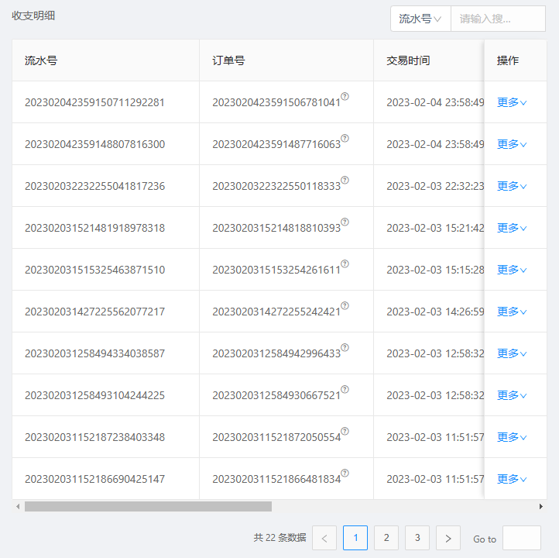Select serial number 2023020423591507112922​81
This screenshot has height=558, width=559.
[x=94, y=102]
